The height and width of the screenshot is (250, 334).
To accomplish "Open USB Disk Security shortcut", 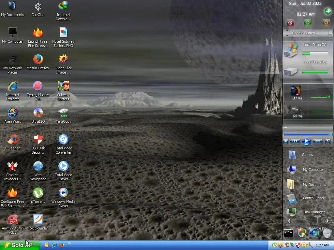I will [38, 144].
